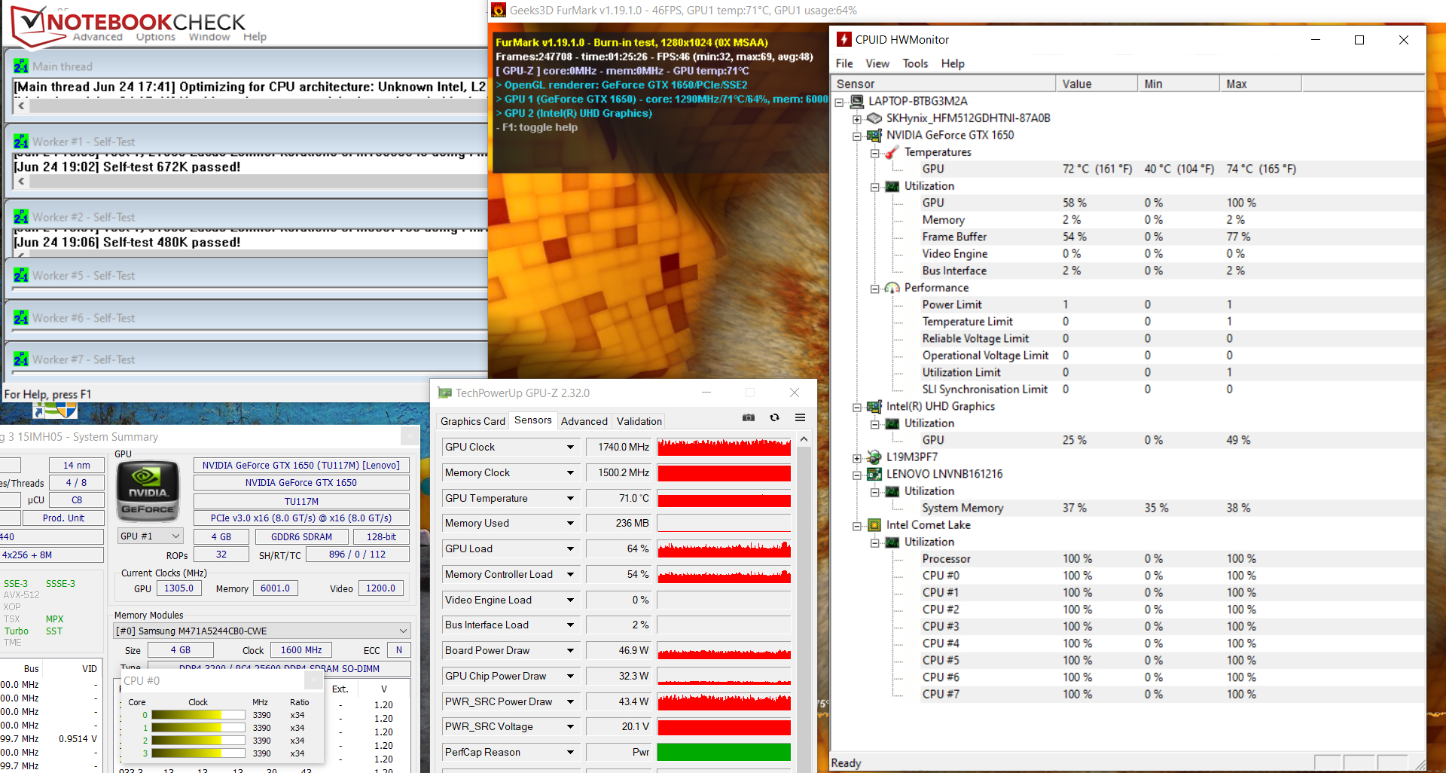This screenshot has height=773, width=1446.
Task: Click the Sensor column header
Action: tap(943, 84)
